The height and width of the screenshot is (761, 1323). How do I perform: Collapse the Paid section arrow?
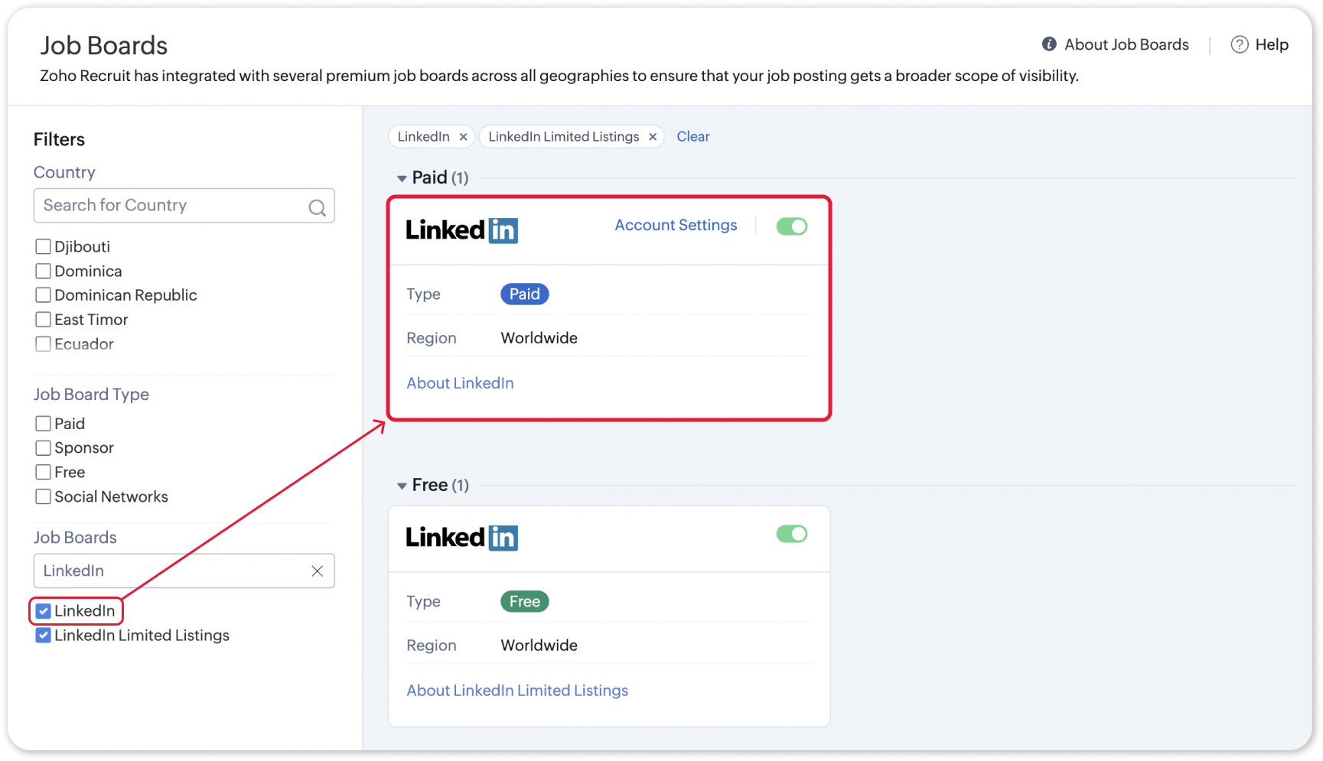(402, 178)
